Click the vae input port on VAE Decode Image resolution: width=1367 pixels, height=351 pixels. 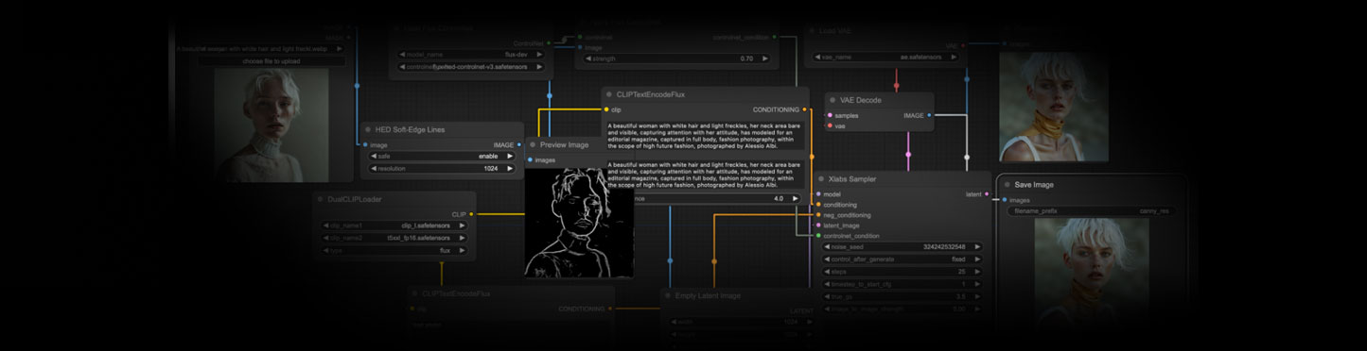(830, 125)
